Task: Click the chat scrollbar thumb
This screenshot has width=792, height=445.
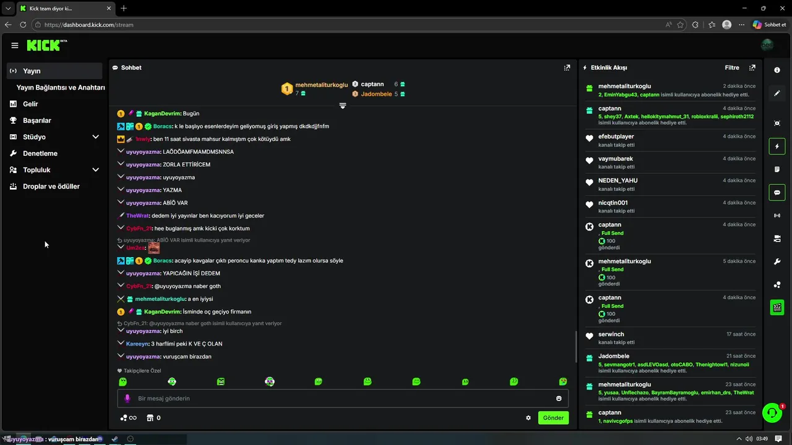Action: (x=576, y=347)
